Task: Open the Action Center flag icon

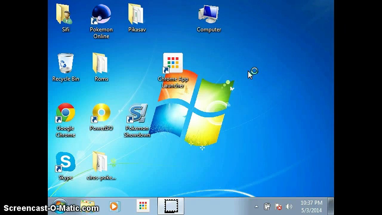Action: click(x=278, y=206)
